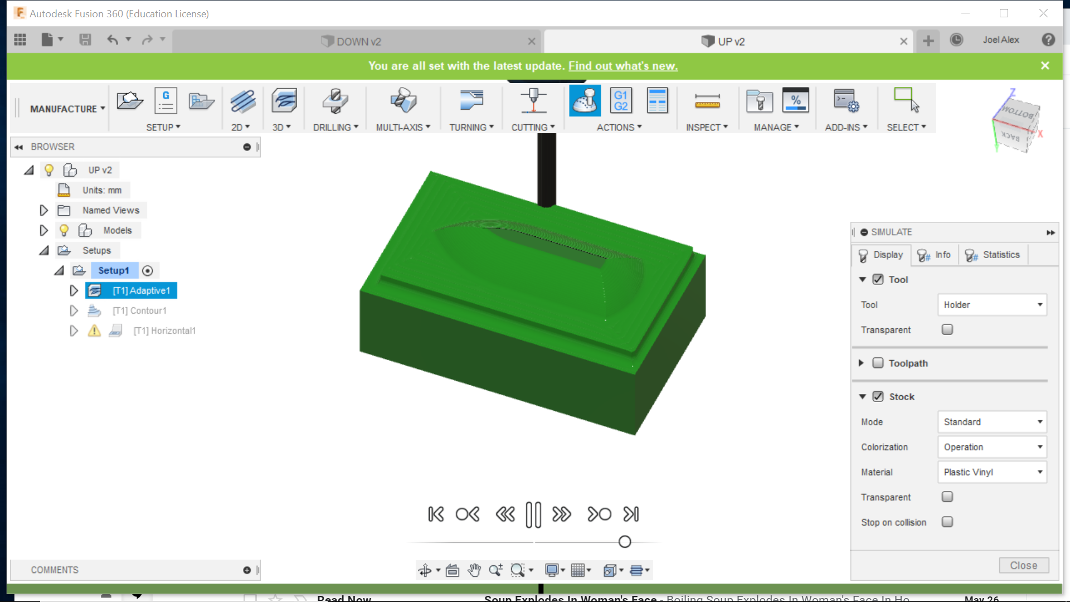Switch to the Statistics tab
The width and height of the screenshot is (1070, 602).
click(993, 255)
